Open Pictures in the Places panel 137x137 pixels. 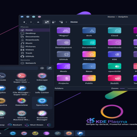(x=35, y=47)
